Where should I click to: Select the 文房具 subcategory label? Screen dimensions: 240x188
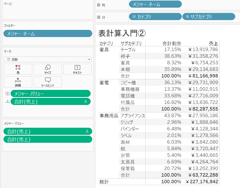(x=128, y=162)
